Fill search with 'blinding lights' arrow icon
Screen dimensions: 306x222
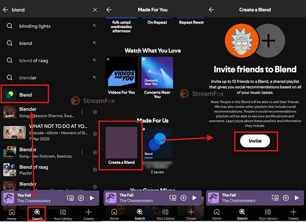95,26
